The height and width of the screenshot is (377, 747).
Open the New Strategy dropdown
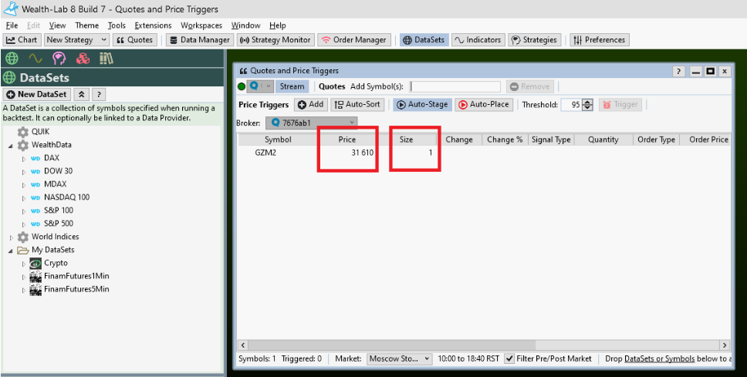pos(76,39)
